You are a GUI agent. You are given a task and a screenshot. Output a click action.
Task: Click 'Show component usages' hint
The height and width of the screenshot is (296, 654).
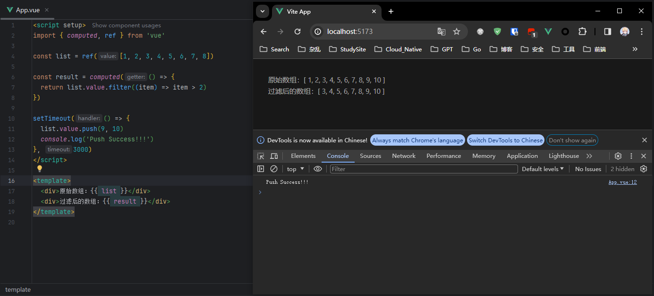tap(127, 25)
